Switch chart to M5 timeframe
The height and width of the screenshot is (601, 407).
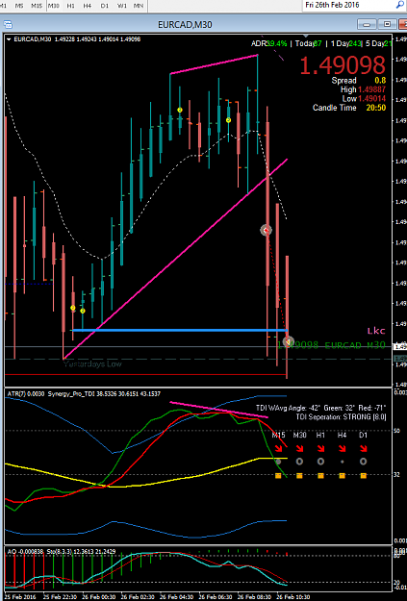(x=19, y=6)
